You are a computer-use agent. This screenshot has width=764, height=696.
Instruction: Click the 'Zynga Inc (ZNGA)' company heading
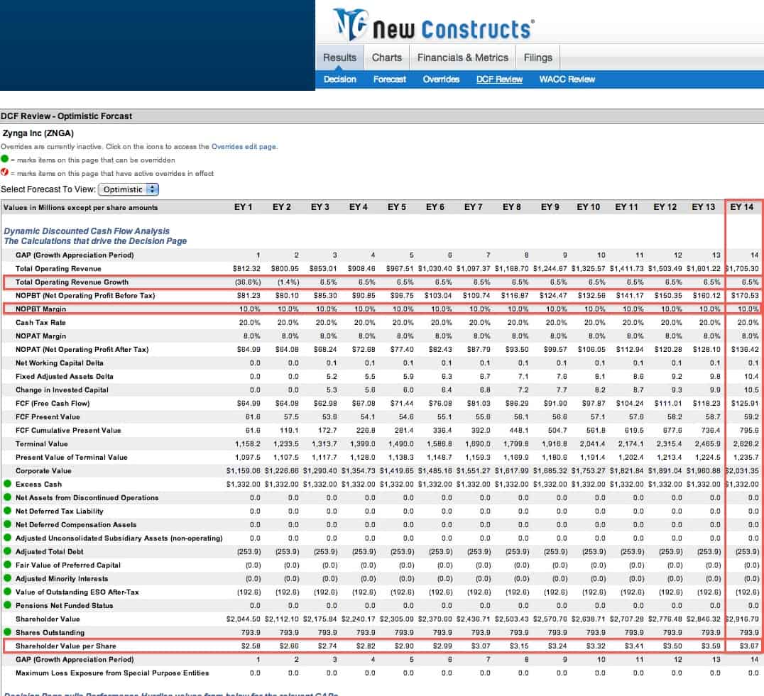click(38, 133)
